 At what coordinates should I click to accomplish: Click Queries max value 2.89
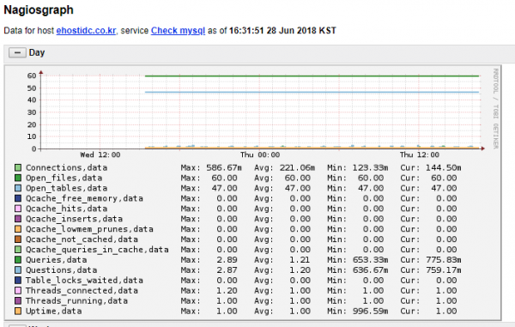pyautogui.click(x=227, y=260)
